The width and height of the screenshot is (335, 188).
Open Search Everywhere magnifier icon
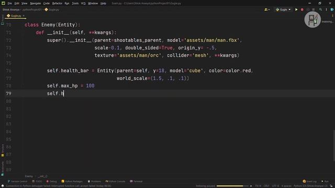click(320, 9)
